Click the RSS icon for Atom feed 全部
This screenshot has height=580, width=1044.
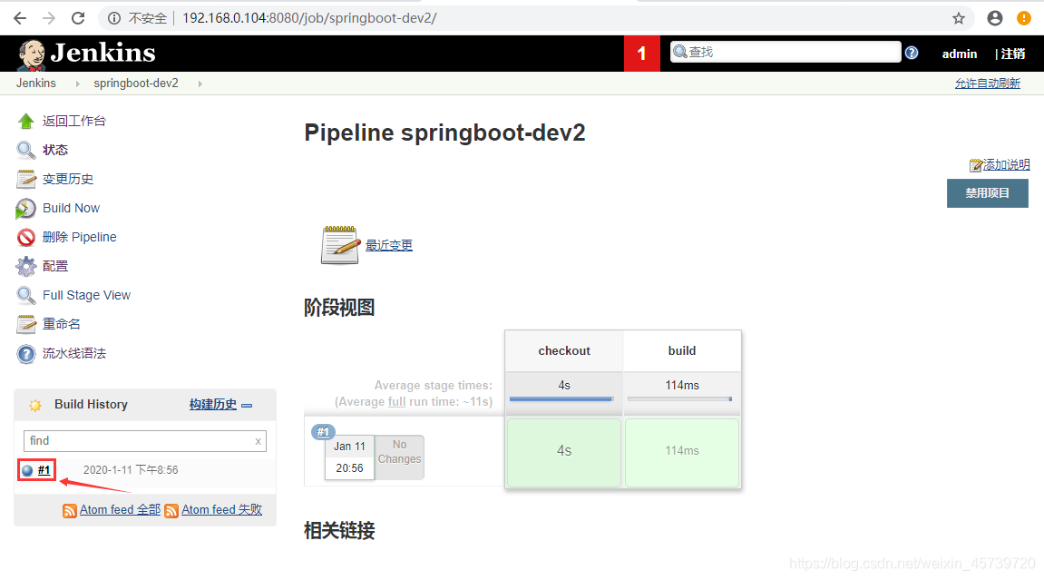click(70, 511)
